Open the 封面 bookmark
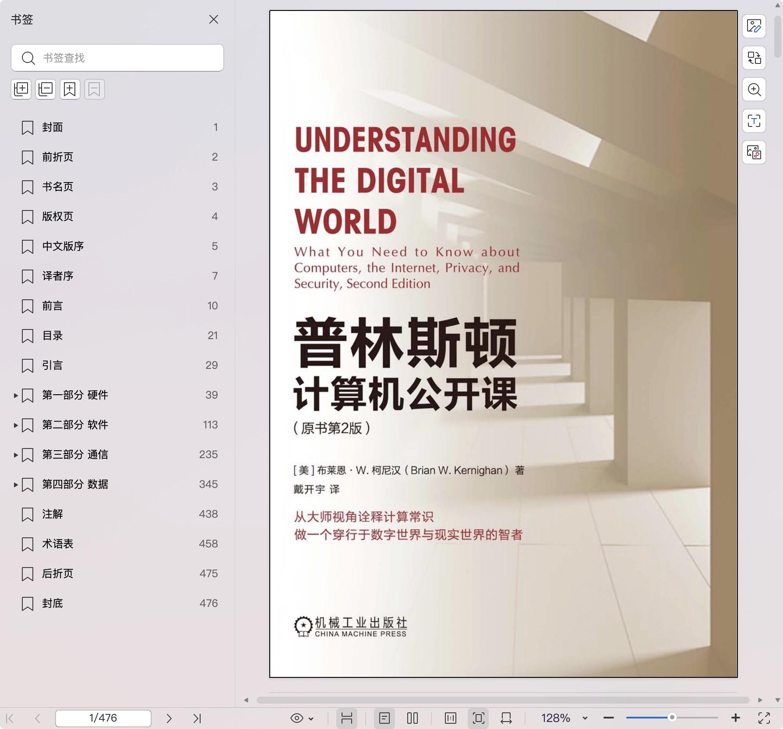783x729 pixels. point(117,127)
